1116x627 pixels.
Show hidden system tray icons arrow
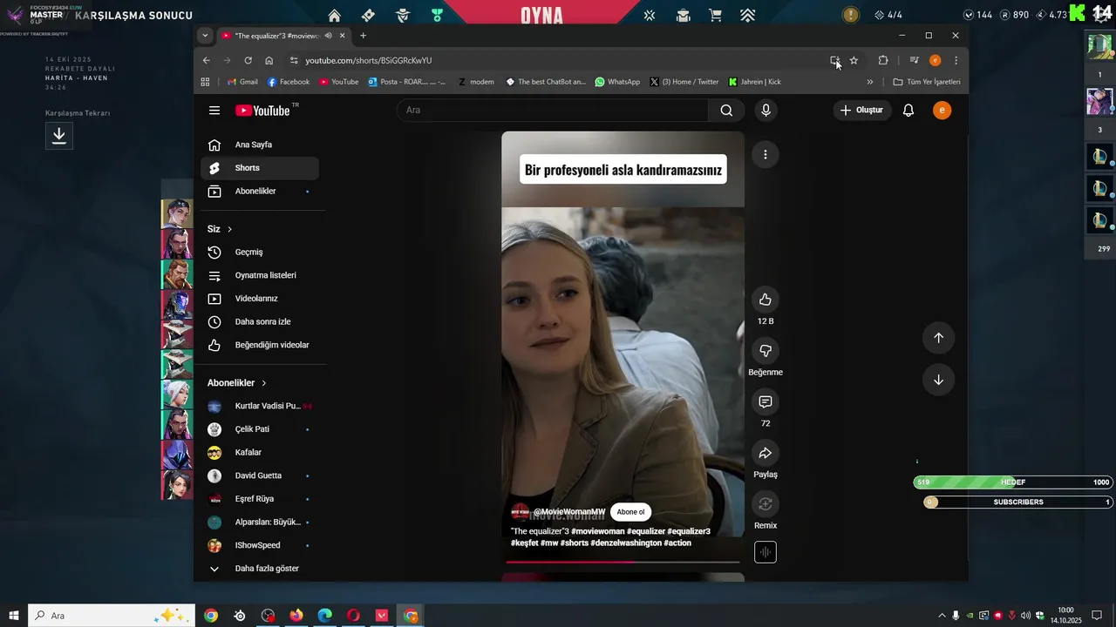pyautogui.click(x=942, y=616)
